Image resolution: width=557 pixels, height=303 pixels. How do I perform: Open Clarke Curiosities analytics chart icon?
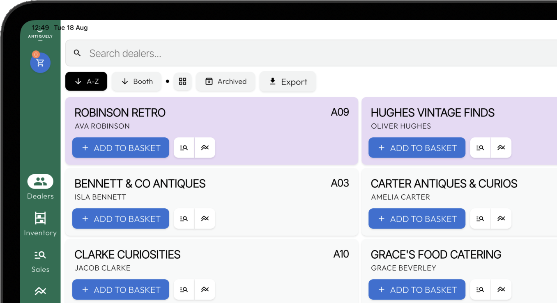205,289
